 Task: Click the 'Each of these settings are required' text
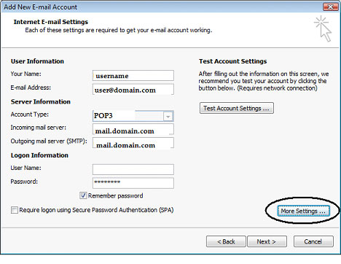119,30
